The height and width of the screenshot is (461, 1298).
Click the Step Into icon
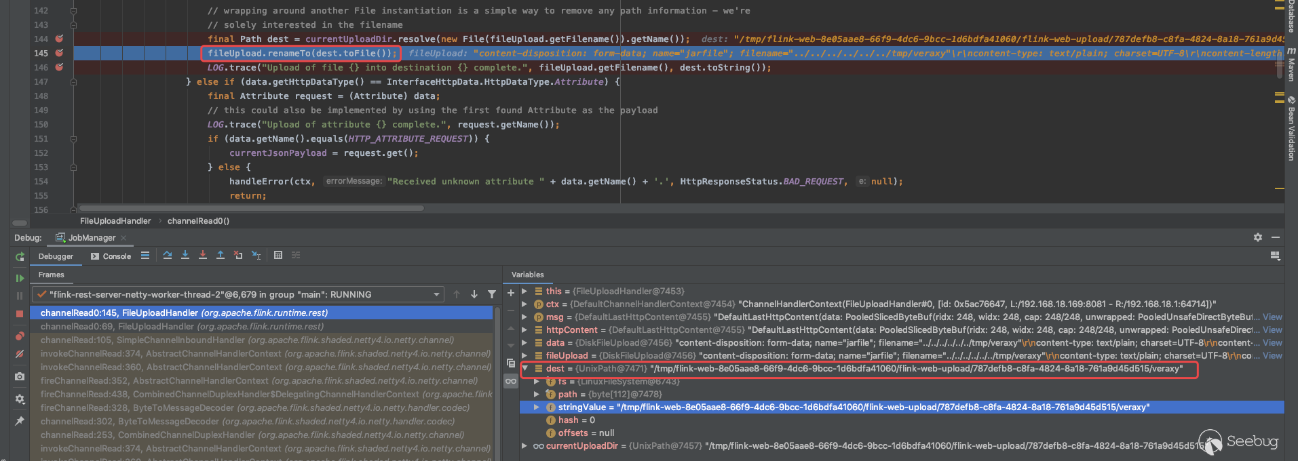click(185, 256)
